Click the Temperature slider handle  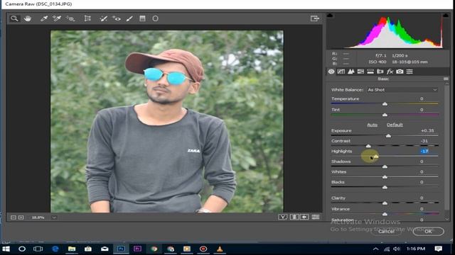(x=385, y=104)
